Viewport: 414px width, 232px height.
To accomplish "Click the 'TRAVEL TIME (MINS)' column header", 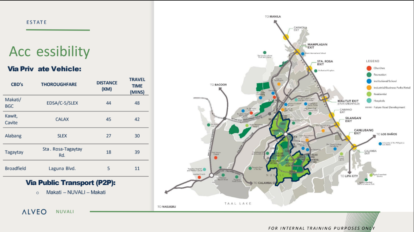I will pyautogui.click(x=137, y=86).
